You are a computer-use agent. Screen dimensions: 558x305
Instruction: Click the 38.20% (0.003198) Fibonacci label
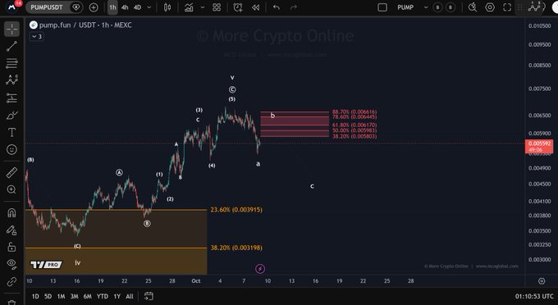[x=236, y=248]
